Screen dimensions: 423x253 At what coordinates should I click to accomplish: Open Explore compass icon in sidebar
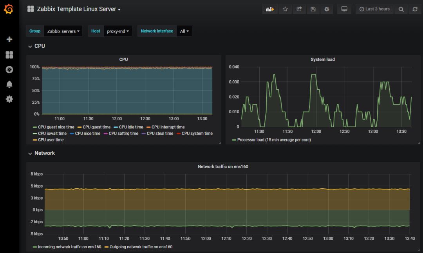[x=9, y=70]
